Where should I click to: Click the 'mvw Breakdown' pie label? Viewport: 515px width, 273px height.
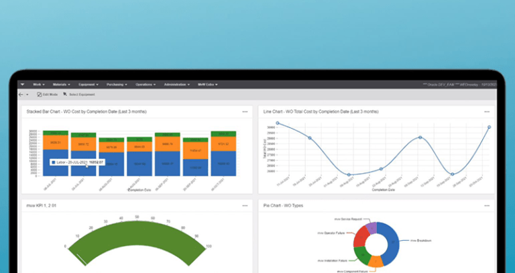(420, 241)
